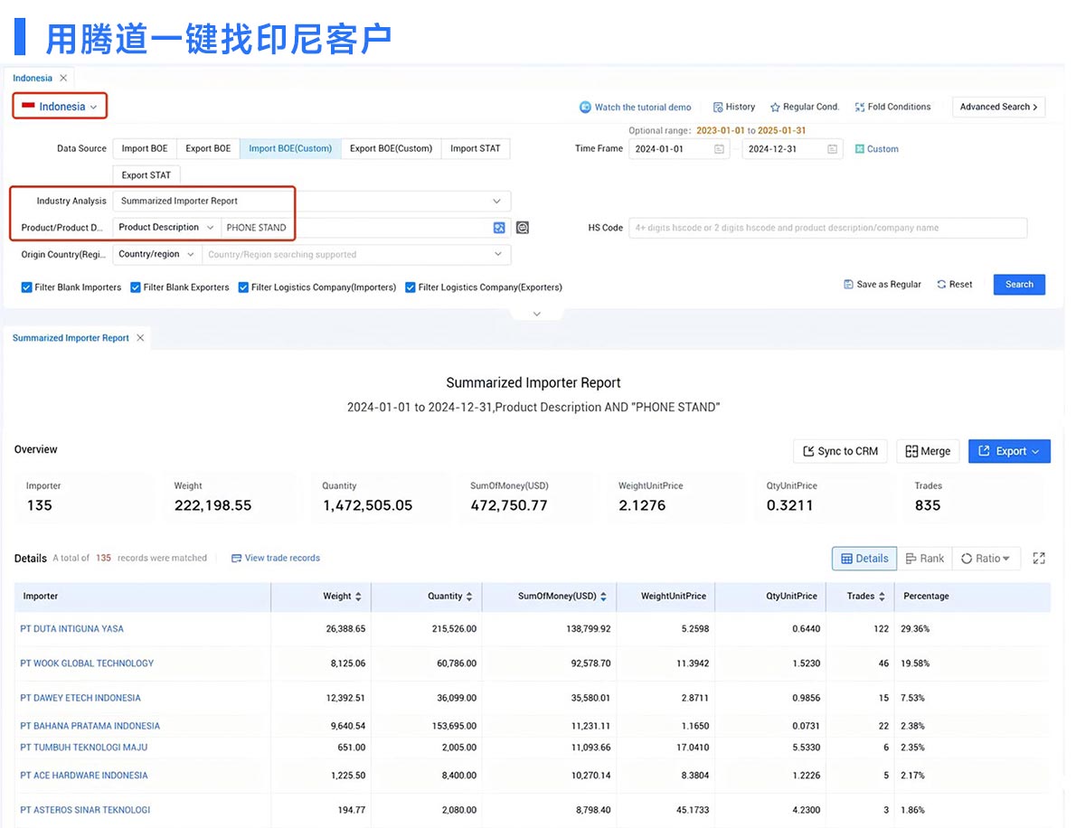Close the Indonesia tab
The height and width of the screenshot is (828, 1076).
pos(63,79)
